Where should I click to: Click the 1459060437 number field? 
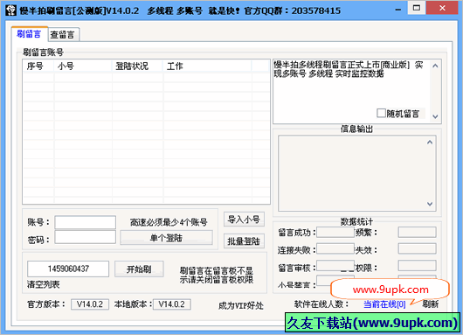(68, 269)
